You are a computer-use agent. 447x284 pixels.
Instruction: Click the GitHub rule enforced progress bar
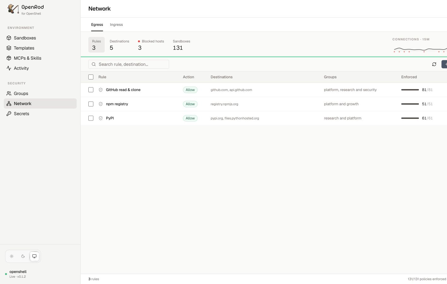410,90
